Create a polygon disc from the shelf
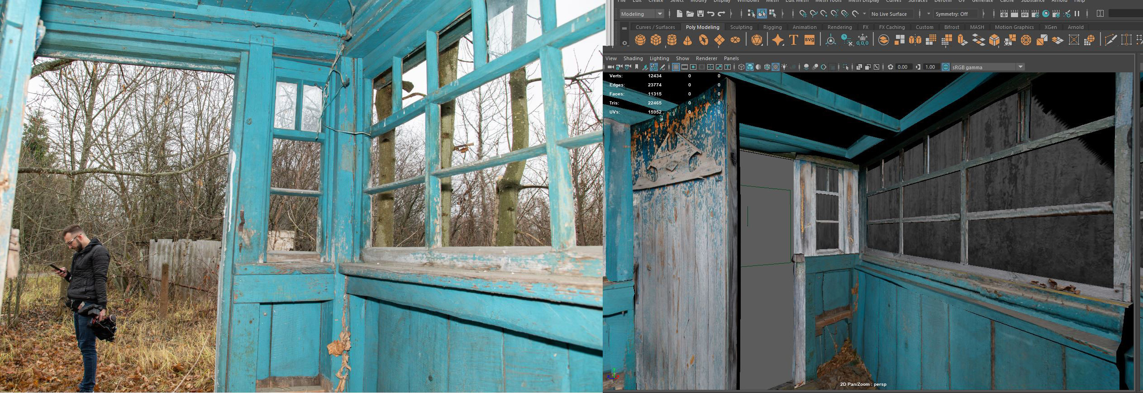This screenshot has width=1143, height=393. pos(735,40)
